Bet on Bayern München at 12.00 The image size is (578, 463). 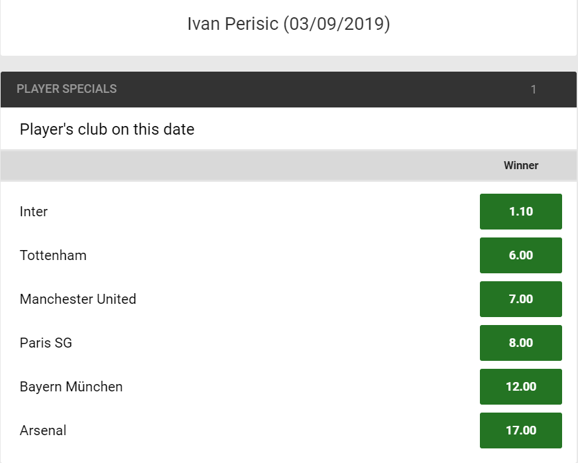click(520, 387)
